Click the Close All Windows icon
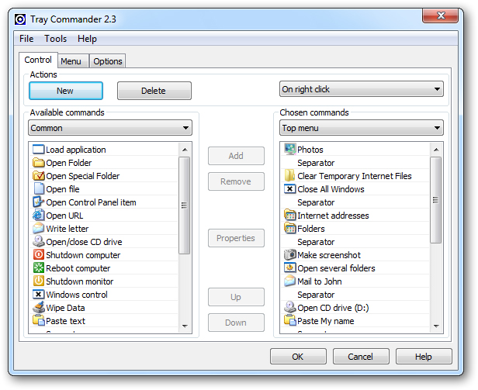478x390 pixels. (x=289, y=189)
